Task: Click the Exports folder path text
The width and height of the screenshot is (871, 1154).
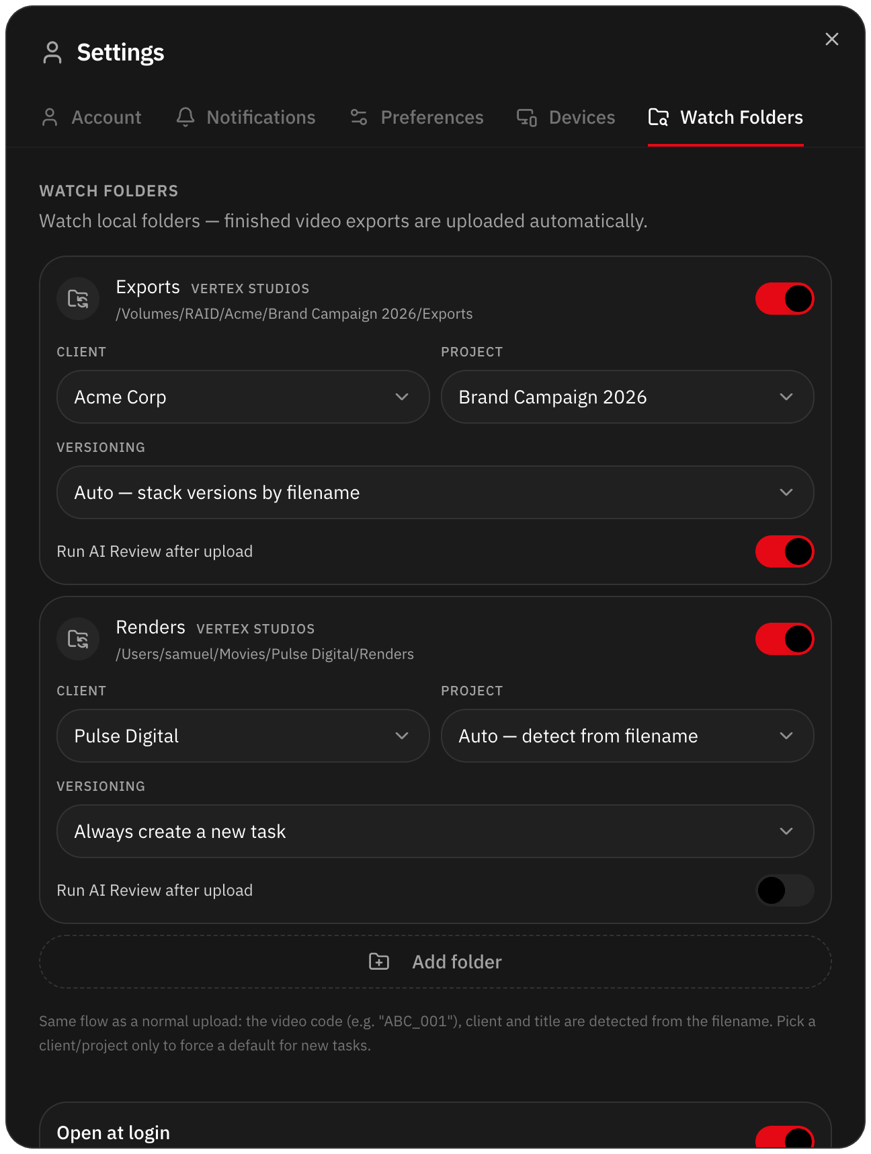Action: tap(294, 314)
